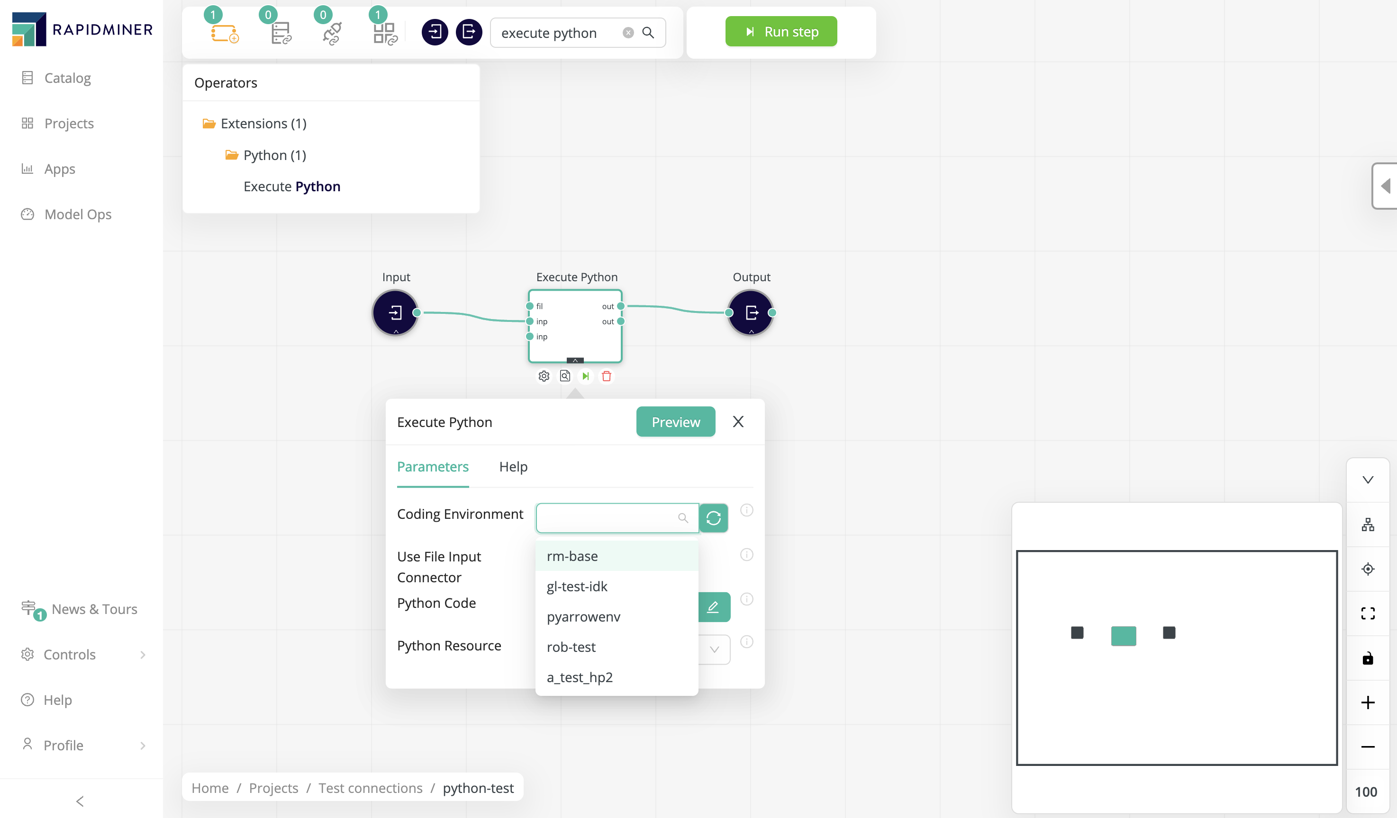Click the Preview button in Execute Python
Image resolution: width=1397 pixels, height=818 pixels.
[676, 422]
